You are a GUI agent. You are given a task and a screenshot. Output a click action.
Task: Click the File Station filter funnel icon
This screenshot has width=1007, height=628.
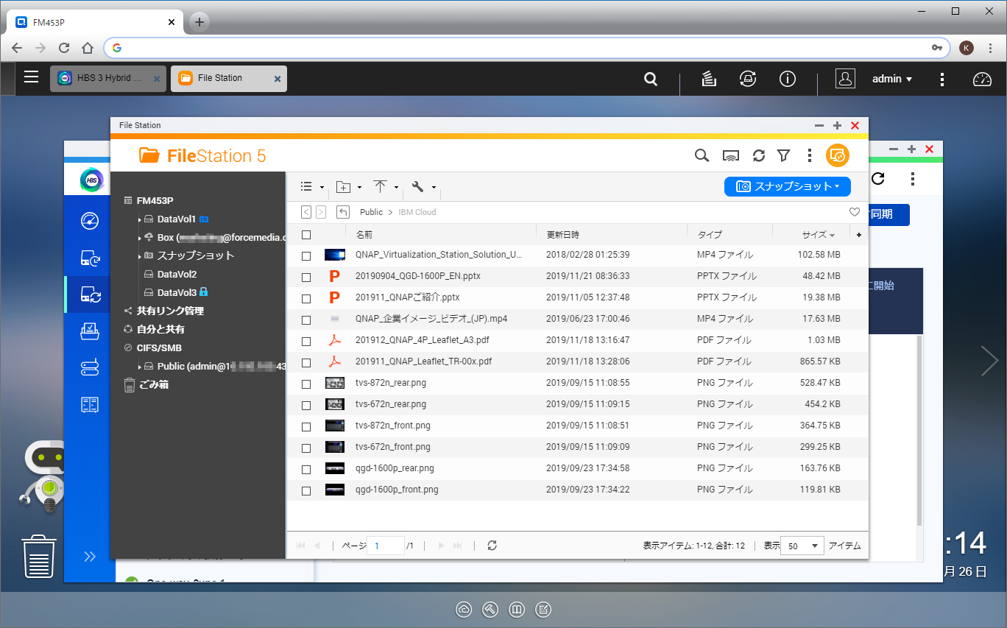783,155
